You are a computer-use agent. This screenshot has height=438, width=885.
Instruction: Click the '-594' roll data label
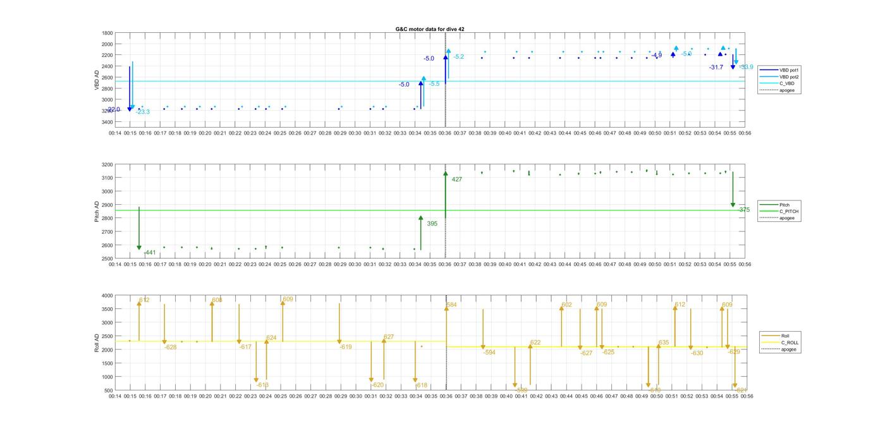[489, 353]
